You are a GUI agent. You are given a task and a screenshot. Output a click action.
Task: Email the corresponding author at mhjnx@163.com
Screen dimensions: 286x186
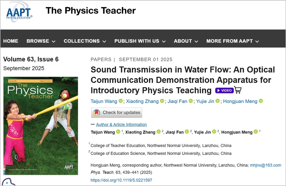[x=266, y=166]
